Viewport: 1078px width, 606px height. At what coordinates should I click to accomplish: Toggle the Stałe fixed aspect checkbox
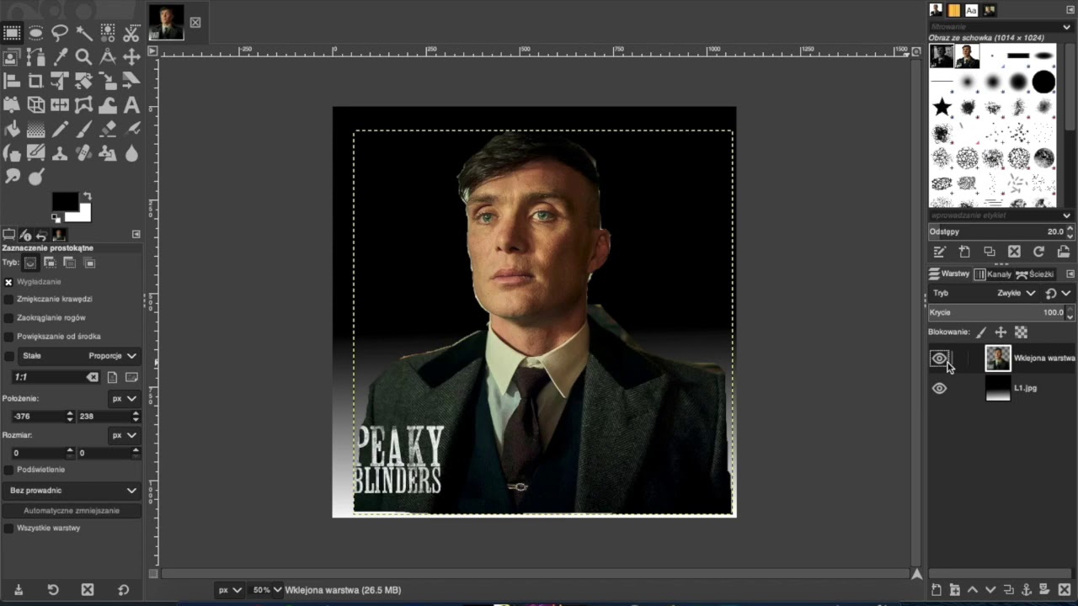[8, 356]
